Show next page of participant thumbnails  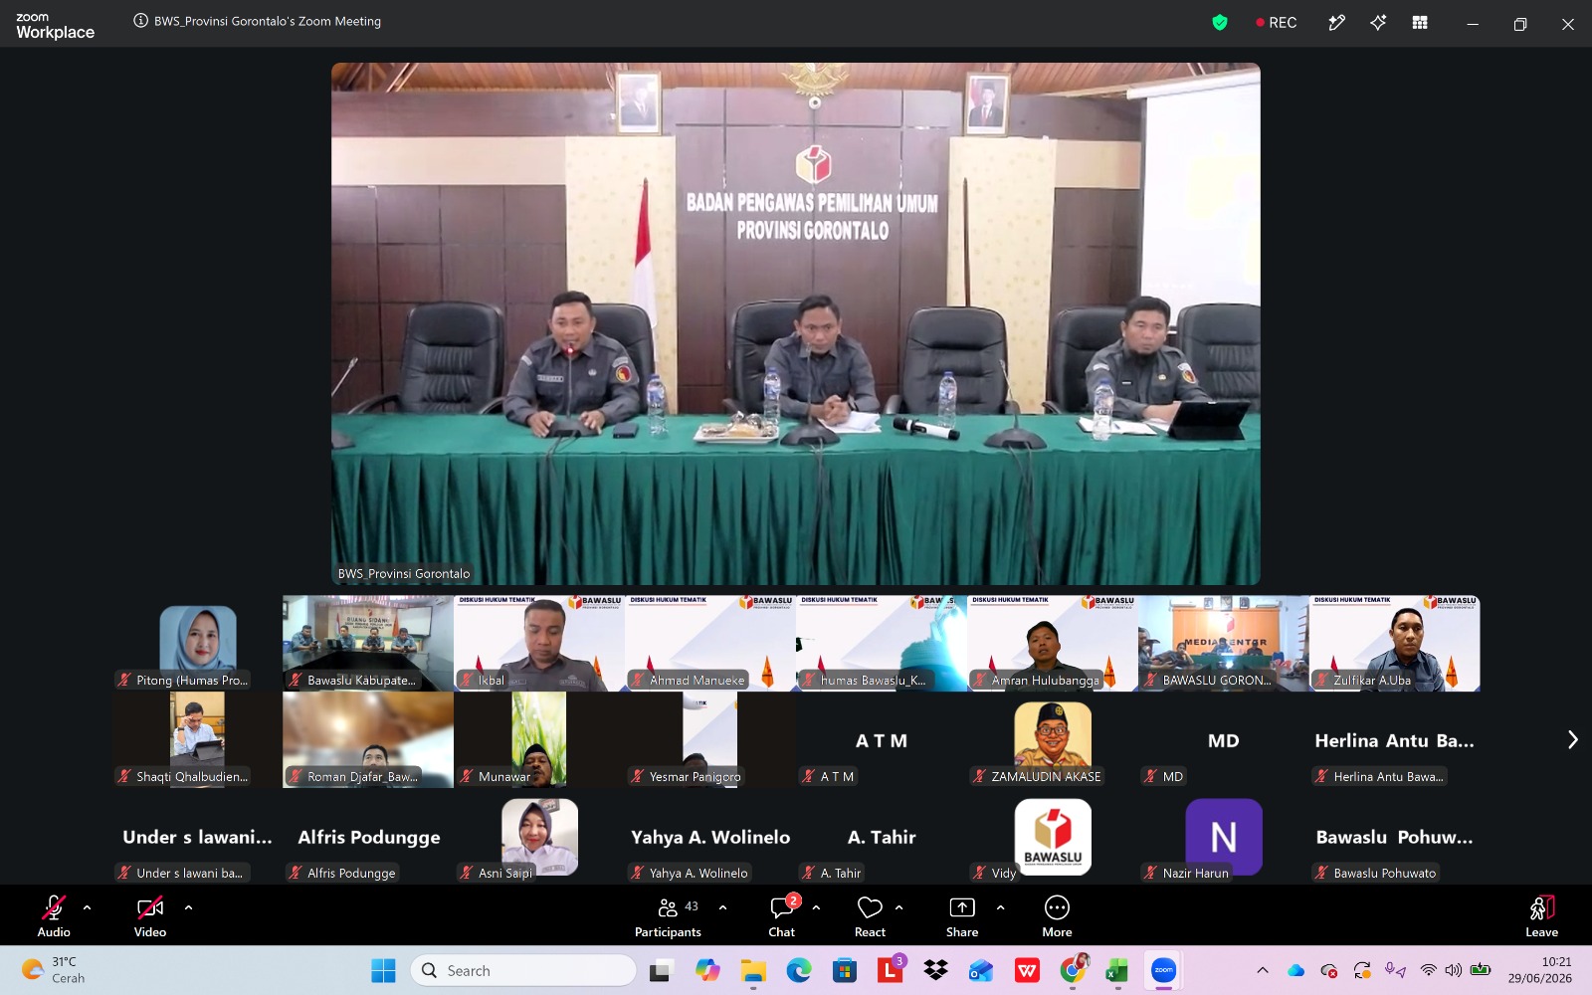(x=1573, y=739)
